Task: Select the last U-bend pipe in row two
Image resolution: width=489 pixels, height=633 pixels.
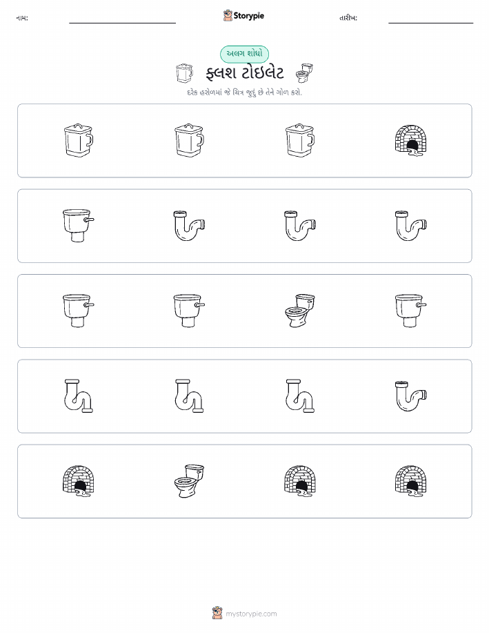Action: tap(411, 226)
